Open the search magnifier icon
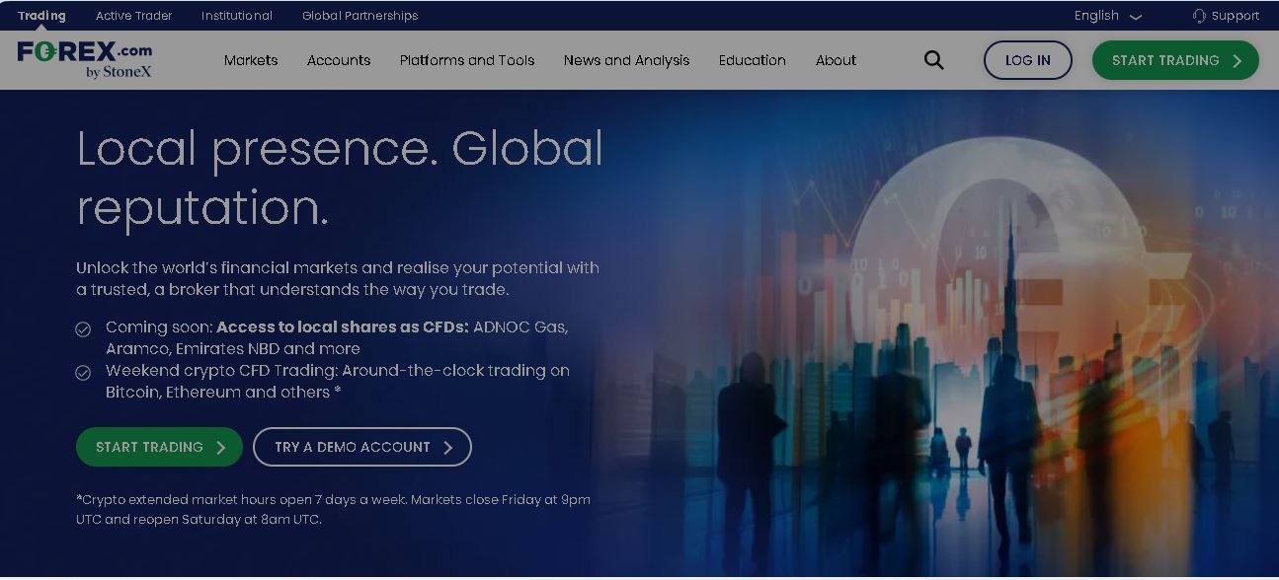1279x580 pixels. 933,60
